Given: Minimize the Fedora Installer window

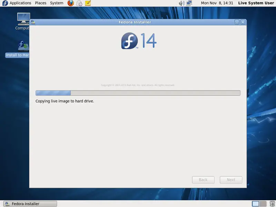Looking at the screenshot, I should tap(237, 22).
